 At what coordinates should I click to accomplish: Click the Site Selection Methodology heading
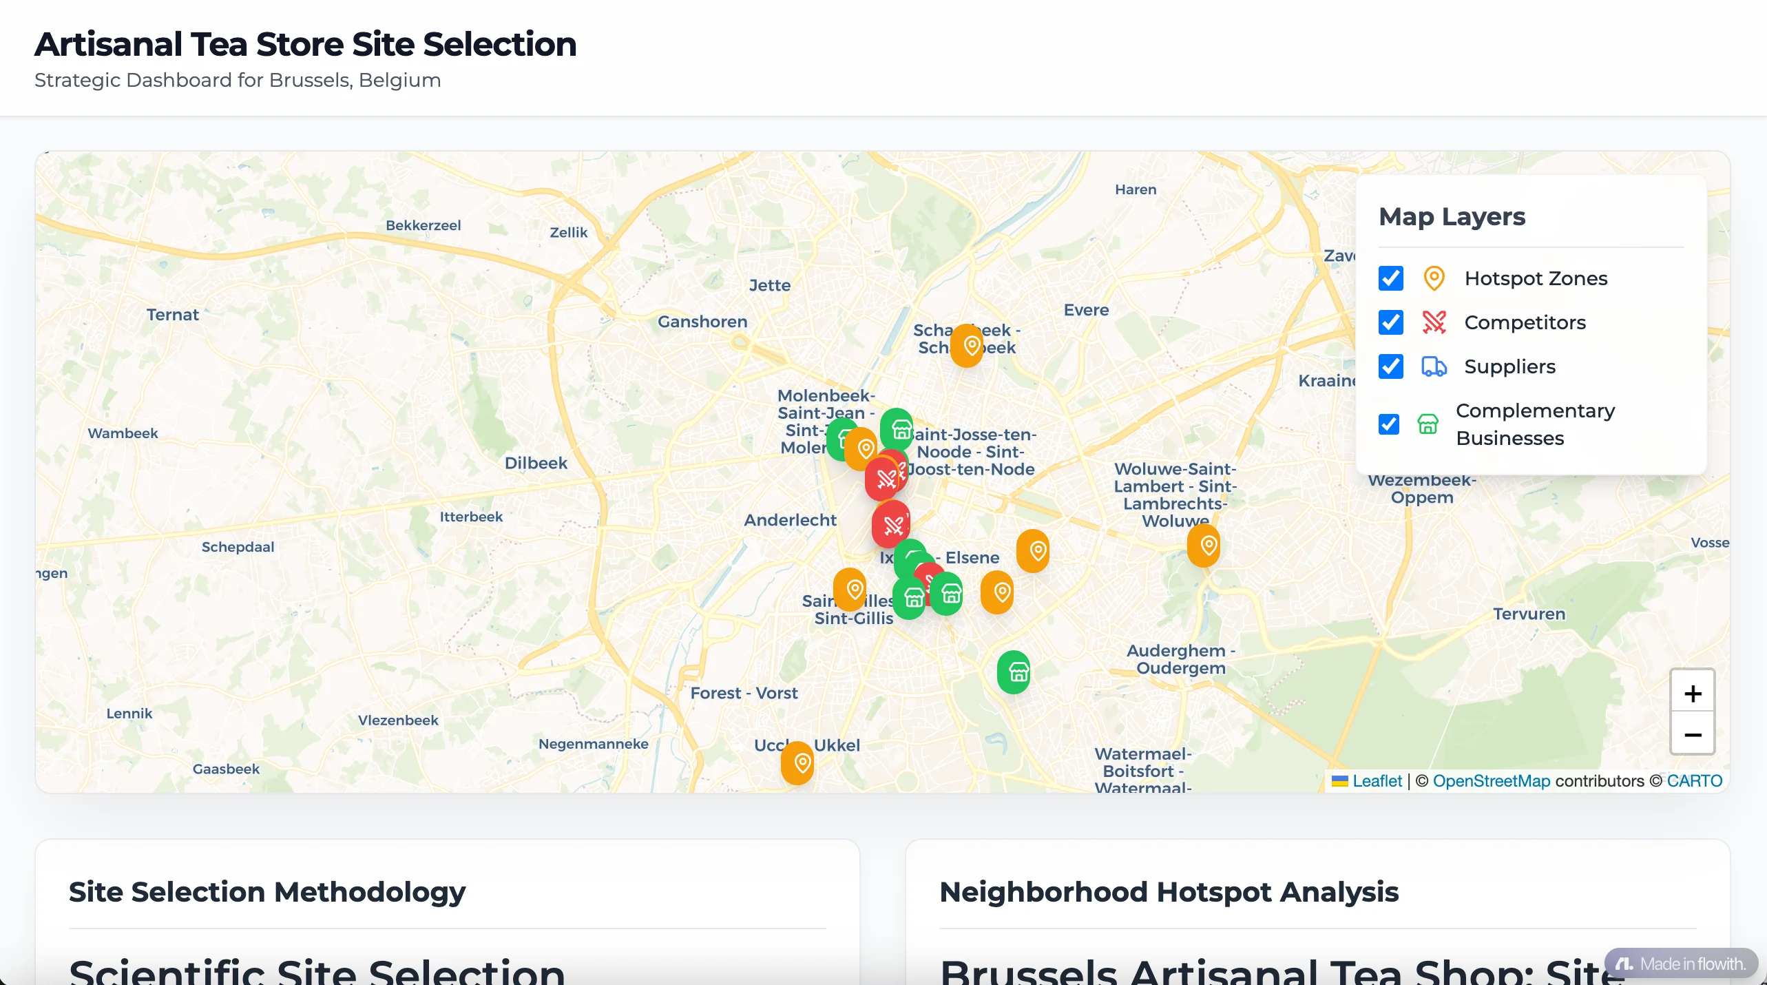267,892
